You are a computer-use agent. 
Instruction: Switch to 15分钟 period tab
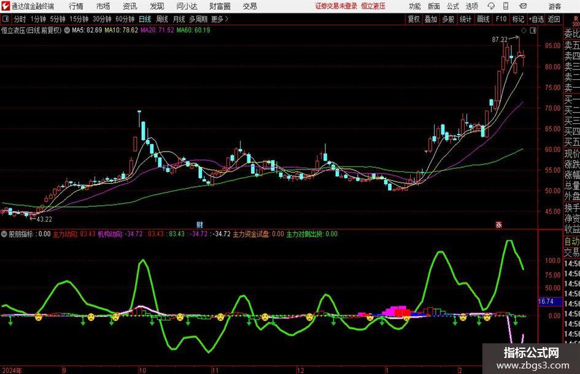click(79, 19)
